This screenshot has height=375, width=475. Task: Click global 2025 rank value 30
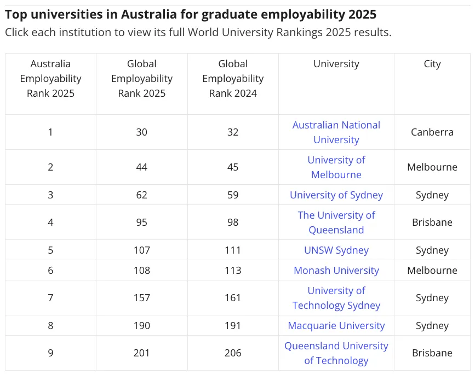tap(141, 132)
